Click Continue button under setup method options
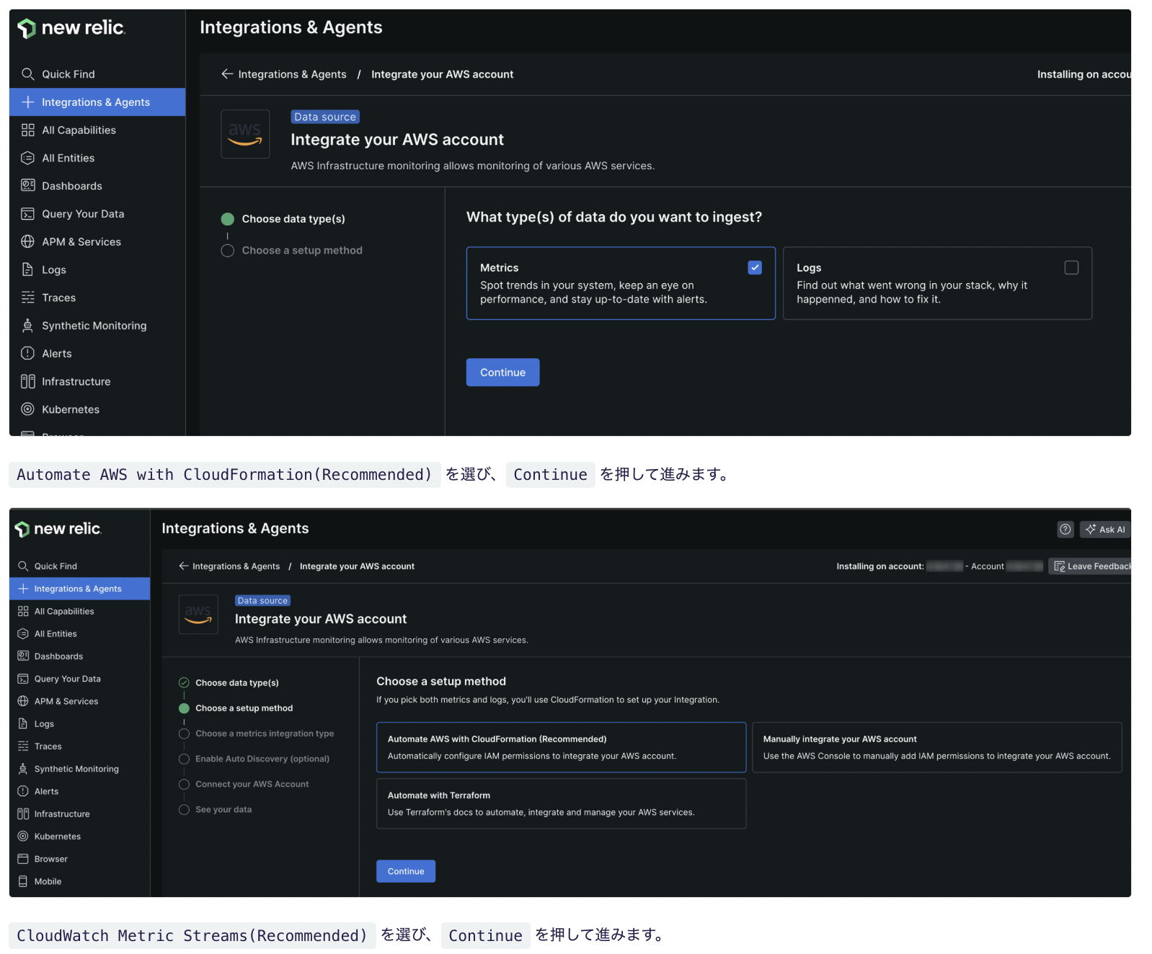Screen dimensions: 1152x954 pyautogui.click(x=406, y=871)
